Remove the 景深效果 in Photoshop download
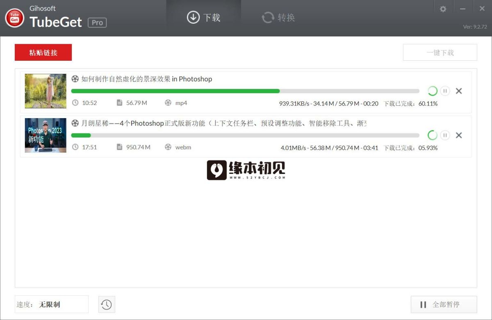 (459, 91)
